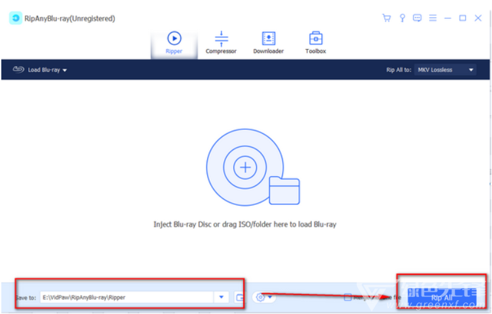This screenshot has width=492, height=314.
Task: Click the 'Inject Blu-ray Disc or drag ISO/folder' text
Action: pos(245,225)
